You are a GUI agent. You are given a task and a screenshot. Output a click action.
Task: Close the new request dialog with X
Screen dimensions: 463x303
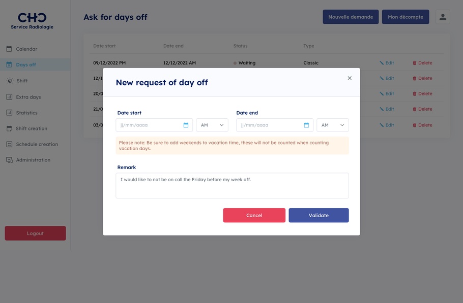click(350, 78)
